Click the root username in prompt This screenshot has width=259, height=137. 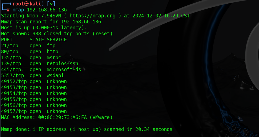point(18,4)
